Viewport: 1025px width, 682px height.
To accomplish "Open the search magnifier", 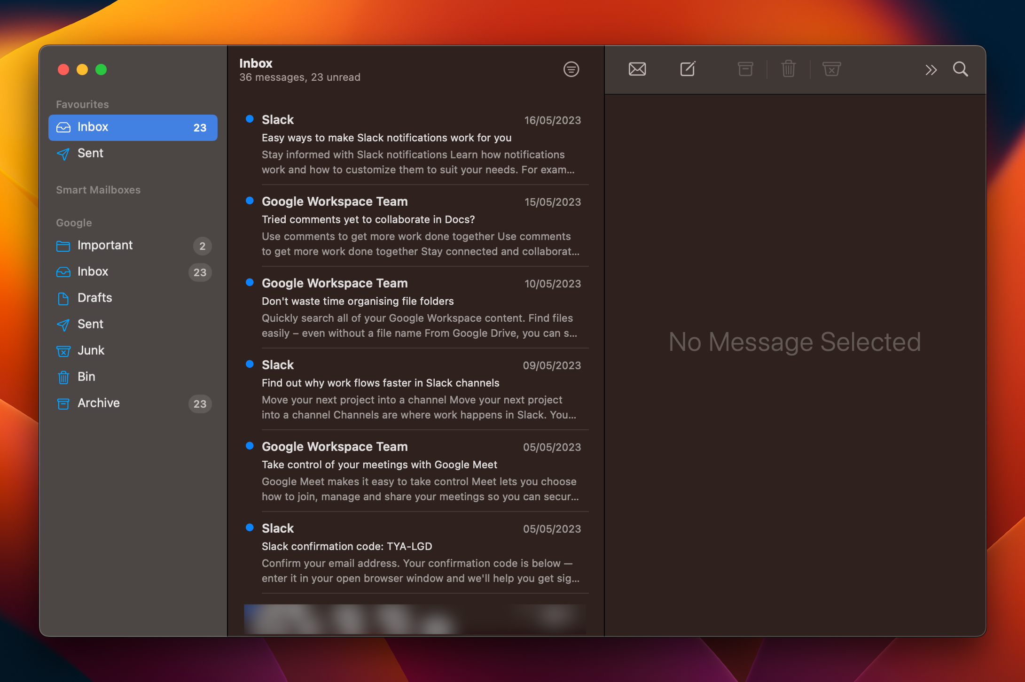I will point(960,70).
